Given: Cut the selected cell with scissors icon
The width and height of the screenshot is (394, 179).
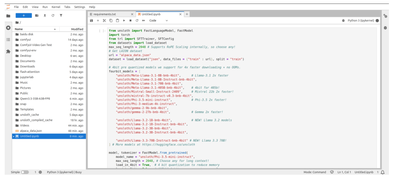Looking at the screenshot, I should [104, 21].
